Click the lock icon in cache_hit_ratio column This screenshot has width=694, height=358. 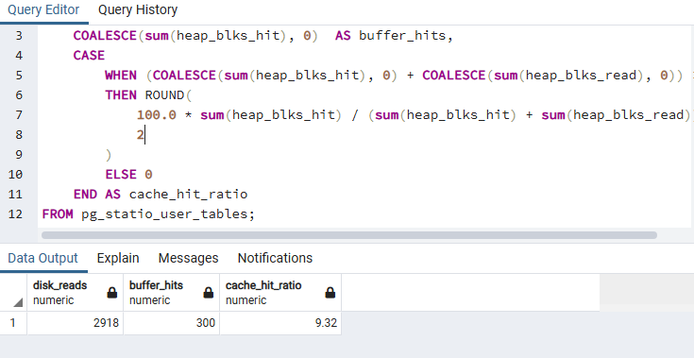point(330,293)
